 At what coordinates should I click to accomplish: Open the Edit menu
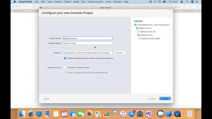(x=43, y=2)
